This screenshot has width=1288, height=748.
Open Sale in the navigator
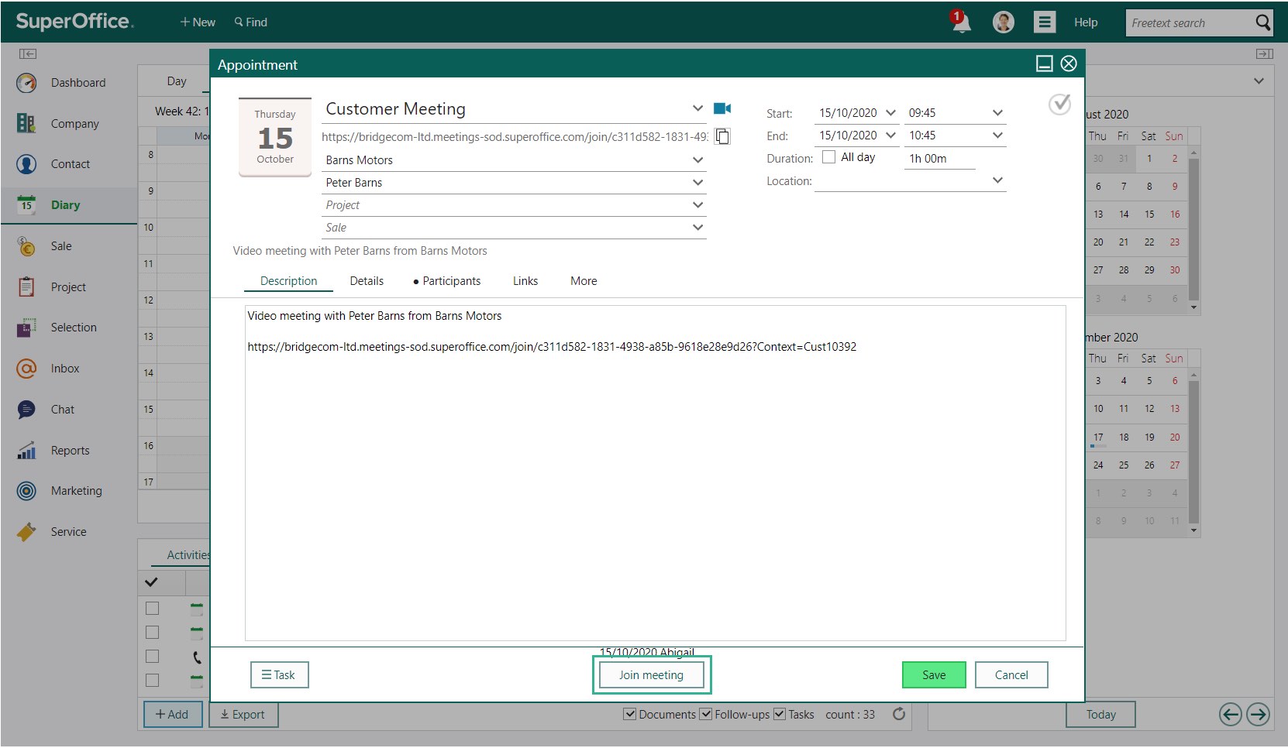[69, 246]
